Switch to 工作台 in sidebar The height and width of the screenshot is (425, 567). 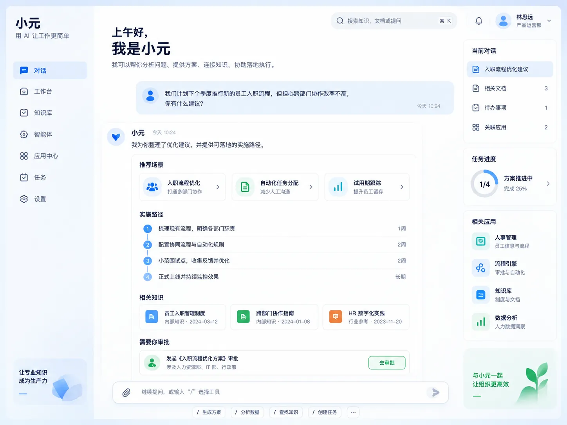pyautogui.click(x=50, y=92)
